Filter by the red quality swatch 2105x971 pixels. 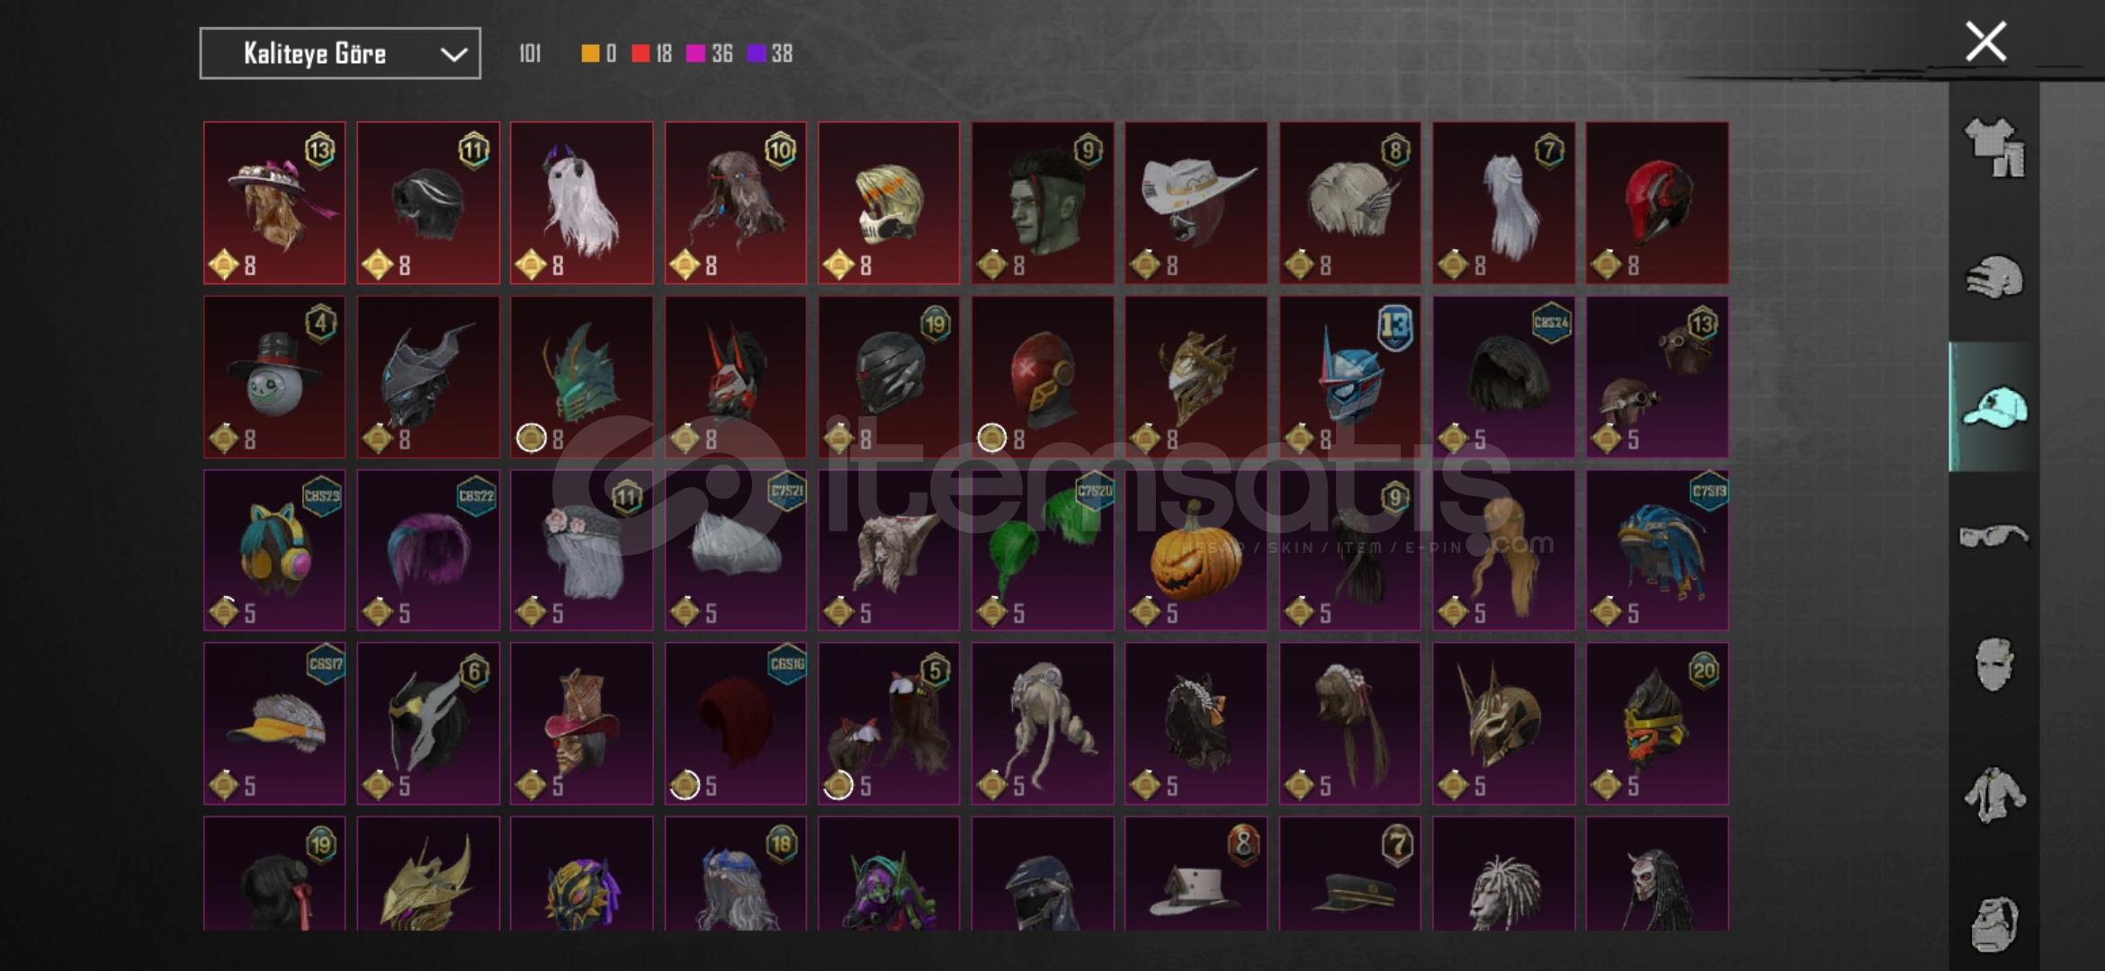click(x=652, y=54)
